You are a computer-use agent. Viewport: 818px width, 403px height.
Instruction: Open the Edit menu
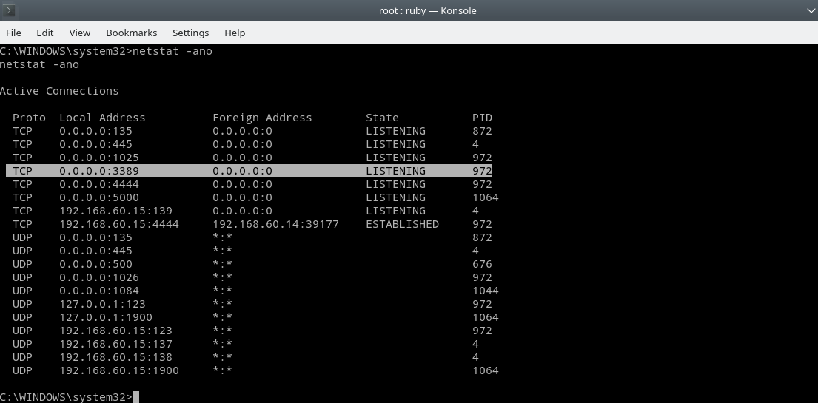pos(45,33)
